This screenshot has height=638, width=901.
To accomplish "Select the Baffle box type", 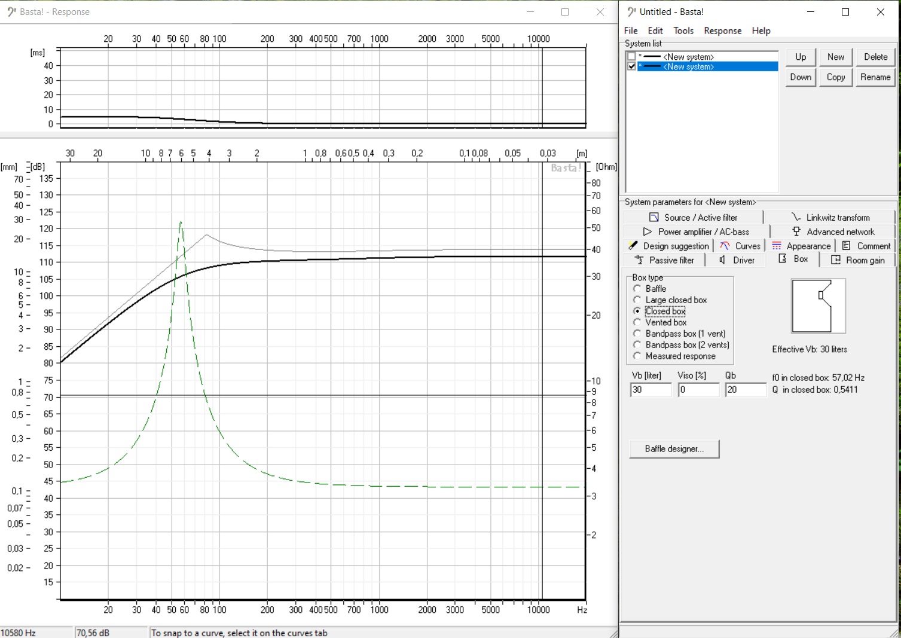I will [649, 288].
